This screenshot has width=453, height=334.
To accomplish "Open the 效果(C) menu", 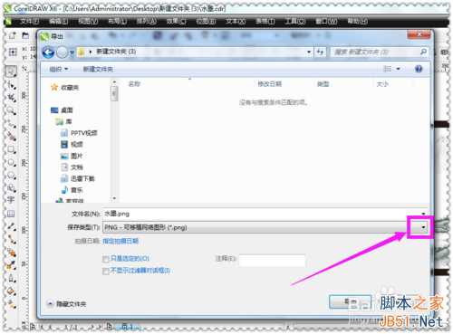I will (x=176, y=22).
